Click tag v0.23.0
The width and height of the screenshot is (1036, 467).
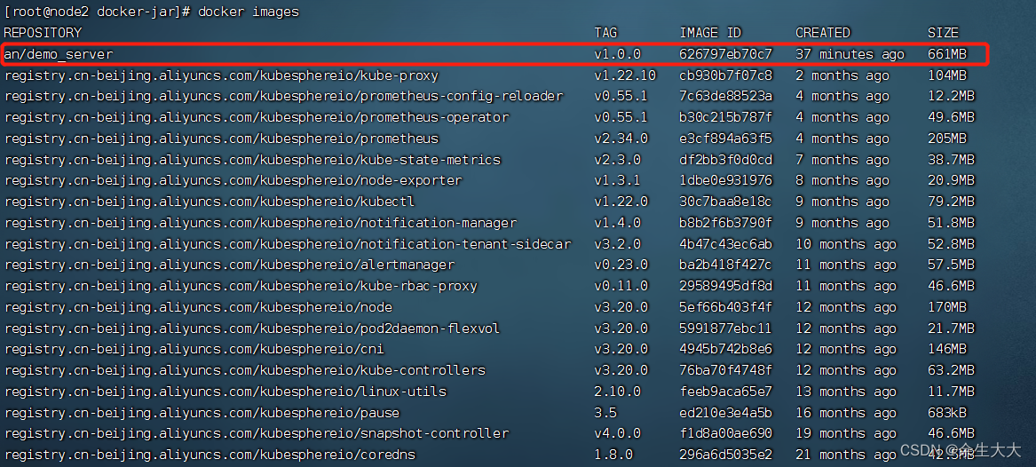[x=621, y=265]
